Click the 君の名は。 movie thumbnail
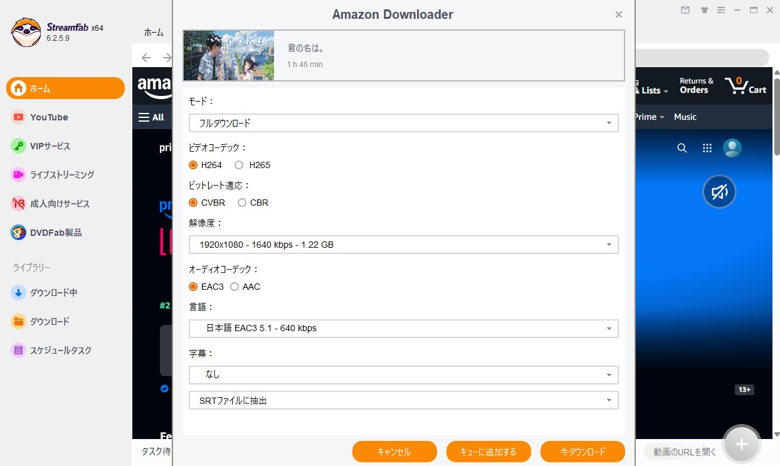 [229, 56]
